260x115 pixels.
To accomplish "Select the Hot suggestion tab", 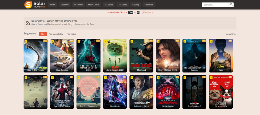I will coord(43,34).
